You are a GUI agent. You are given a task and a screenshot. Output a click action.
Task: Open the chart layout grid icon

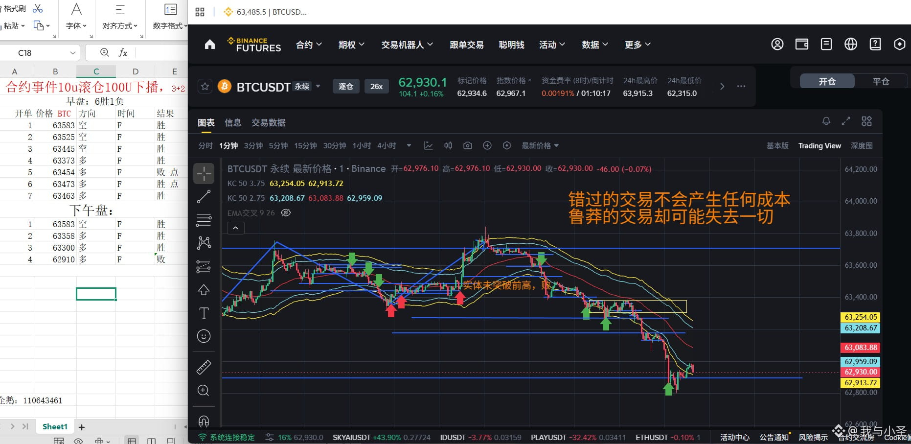866,121
